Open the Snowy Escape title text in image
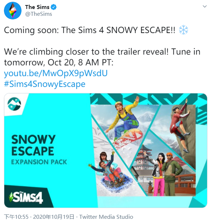 [33, 145]
